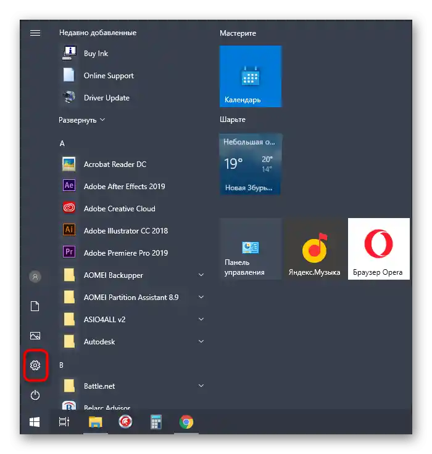Open the calculator icon on taskbar
The width and height of the screenshot is (432, 454).
(x=156, y=422)
